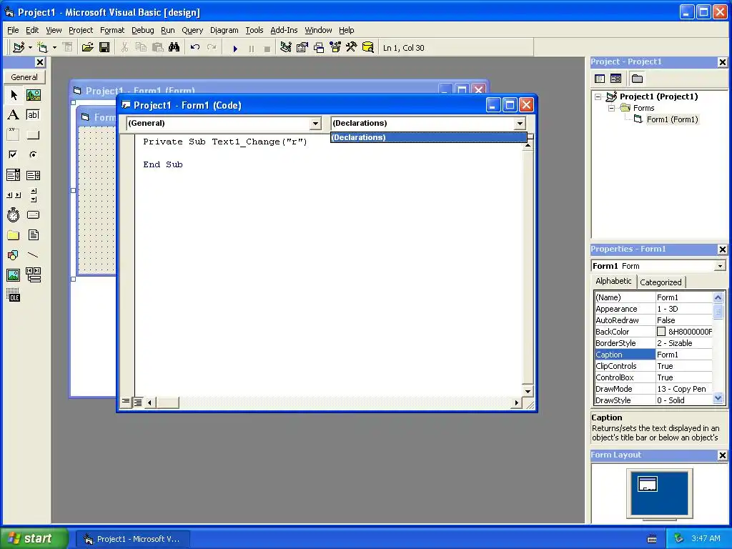Select the DirListBox folder control tool
732x549 pixels.
tap(14, 234)
